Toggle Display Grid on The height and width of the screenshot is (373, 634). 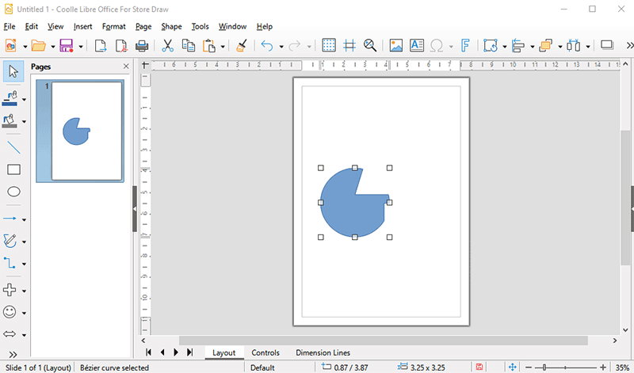click(329, 46)
